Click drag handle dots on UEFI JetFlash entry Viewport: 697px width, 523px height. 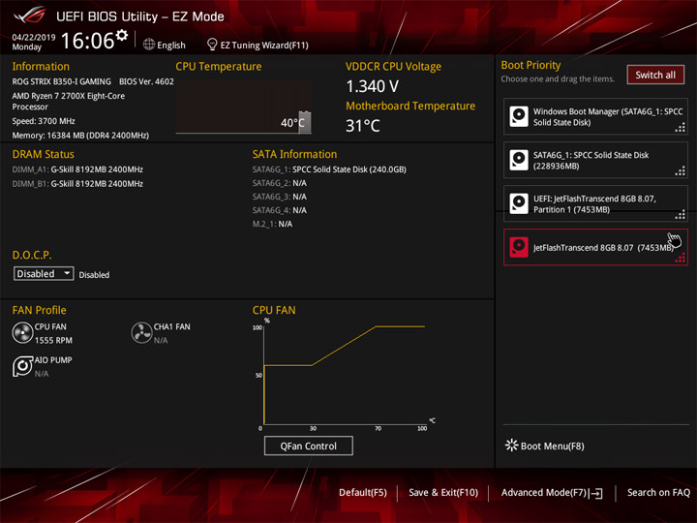681,215
